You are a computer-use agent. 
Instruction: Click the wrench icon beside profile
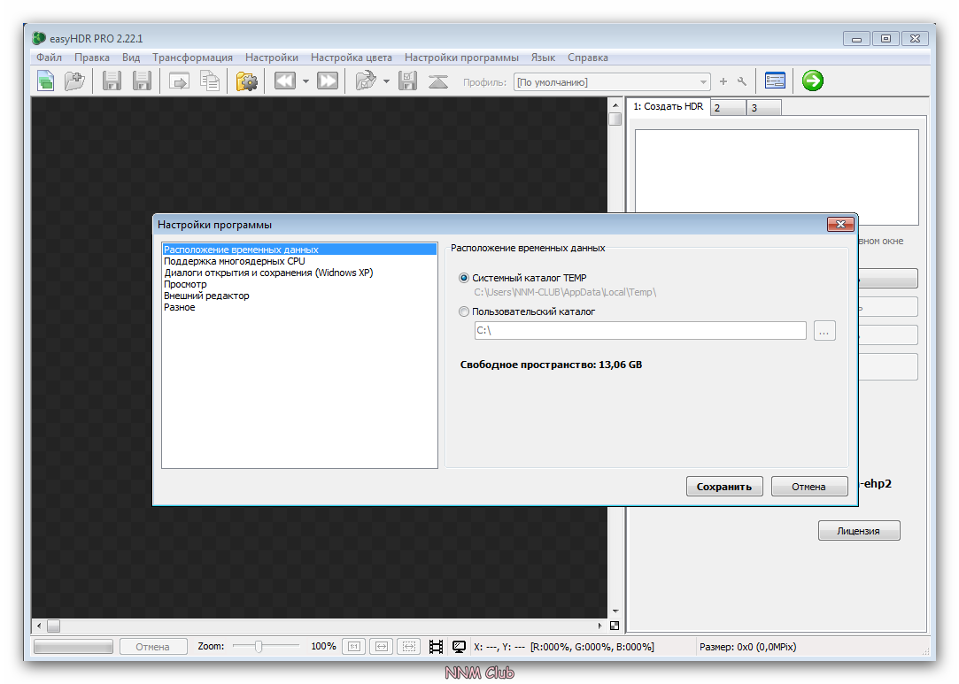point(742,82)
